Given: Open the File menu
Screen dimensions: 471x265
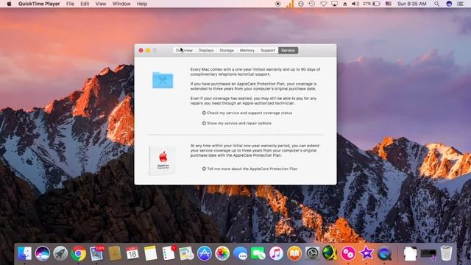Looking at the screenshot, I should (71, 4).
